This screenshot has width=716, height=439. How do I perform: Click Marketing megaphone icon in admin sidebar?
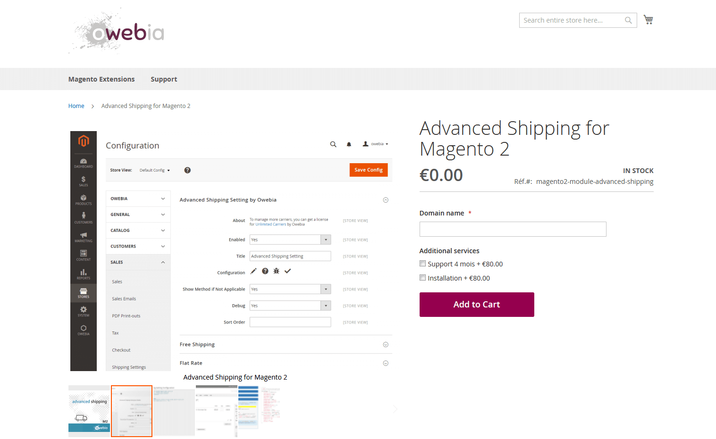click(84, 237)
